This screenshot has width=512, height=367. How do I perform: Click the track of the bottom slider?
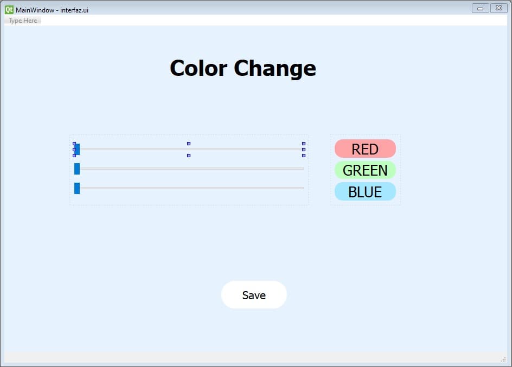pyautogui.click(x=192, y=188)
